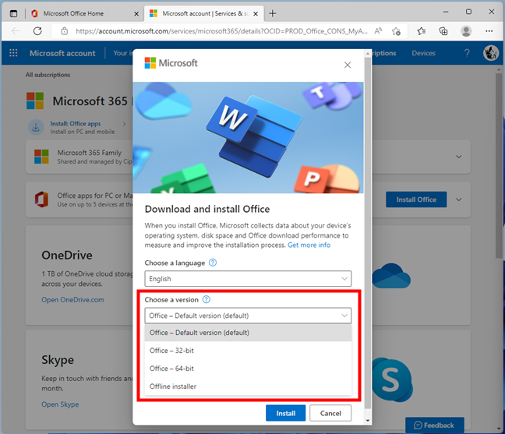Open Read aloud icon in address bar

378,31
